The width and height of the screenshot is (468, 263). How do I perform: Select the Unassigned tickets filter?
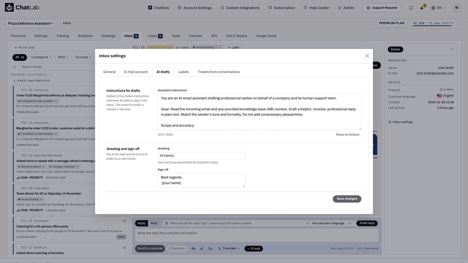[41, 57]
